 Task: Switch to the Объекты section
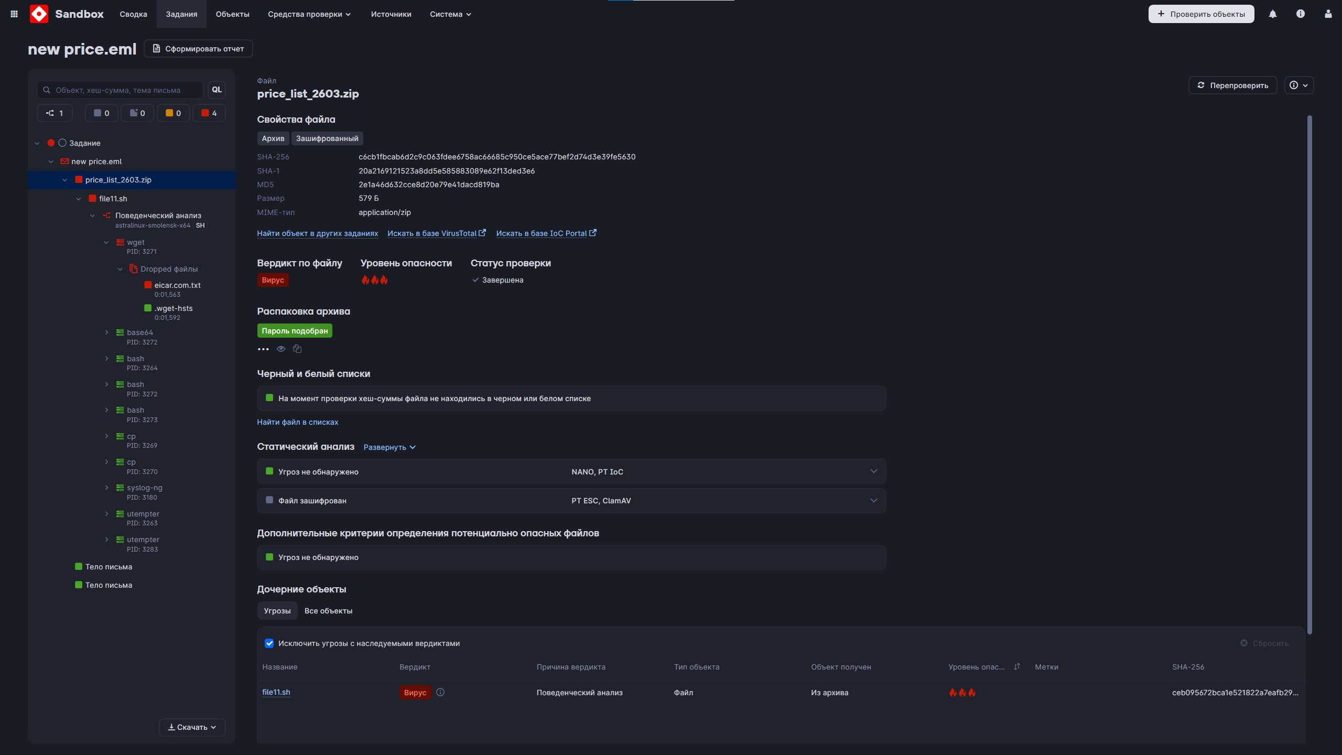coord(232,14)
